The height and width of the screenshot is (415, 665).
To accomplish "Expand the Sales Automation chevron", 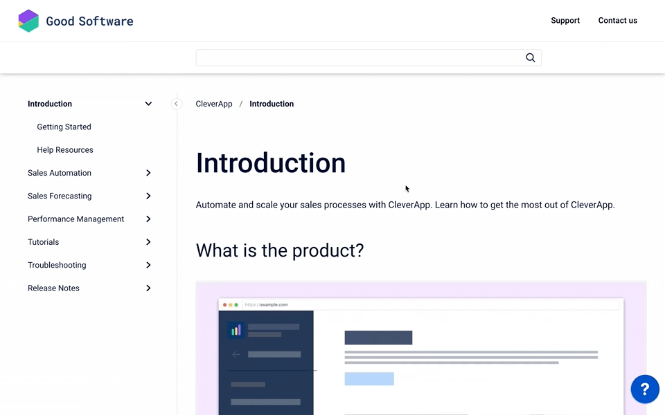I will point(148,173).
